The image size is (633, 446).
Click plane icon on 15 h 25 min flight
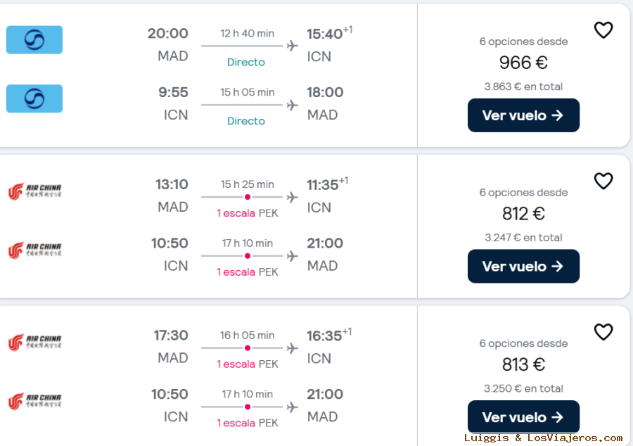[x=293, y=197]
